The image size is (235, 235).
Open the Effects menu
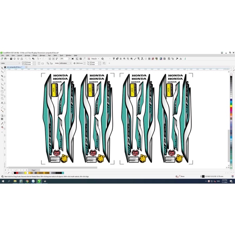35,55
